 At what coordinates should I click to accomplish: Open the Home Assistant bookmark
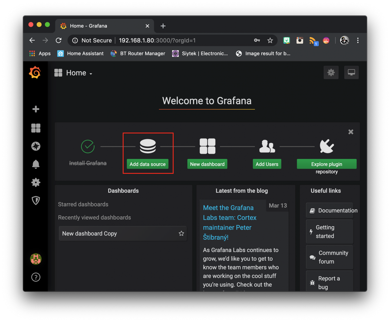coord(80,53)
